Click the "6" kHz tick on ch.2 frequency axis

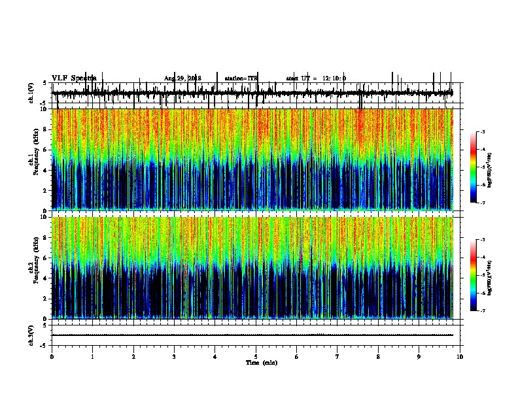click(x=46, y=258)
